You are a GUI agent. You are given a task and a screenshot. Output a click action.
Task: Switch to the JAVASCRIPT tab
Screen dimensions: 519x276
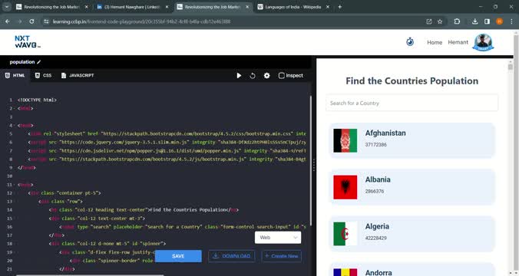point(78,75)
